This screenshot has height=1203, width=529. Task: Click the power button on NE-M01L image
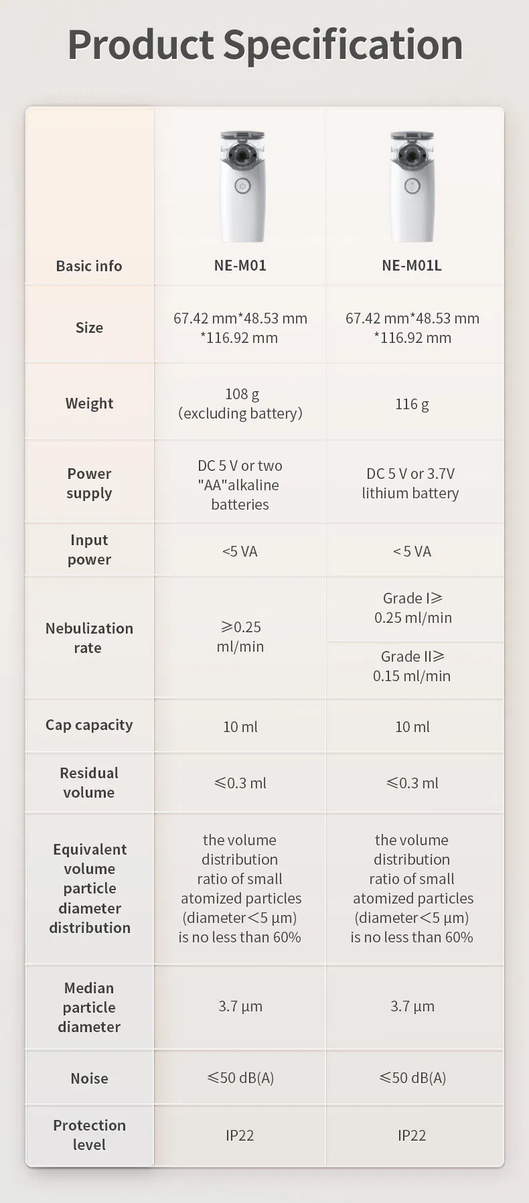pyautogui.click(x=412, y=186)
